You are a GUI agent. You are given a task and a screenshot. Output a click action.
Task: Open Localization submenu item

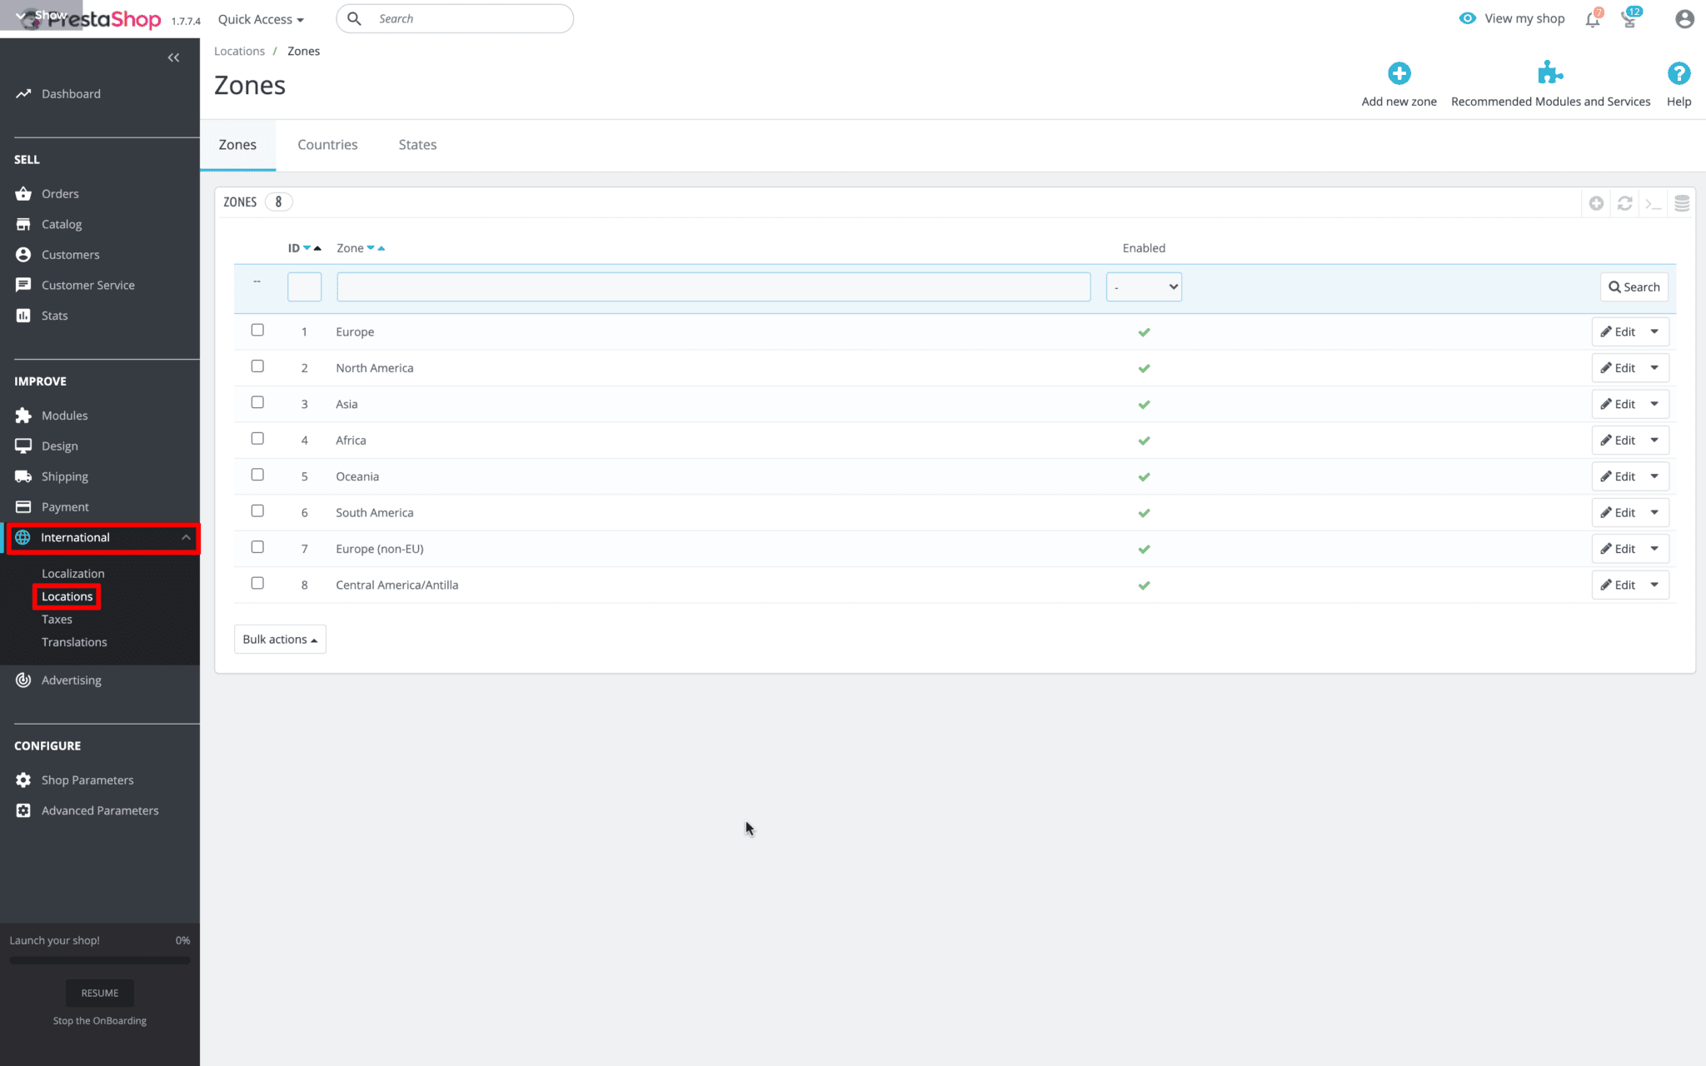pyautogui.click(x=73, y=574)
